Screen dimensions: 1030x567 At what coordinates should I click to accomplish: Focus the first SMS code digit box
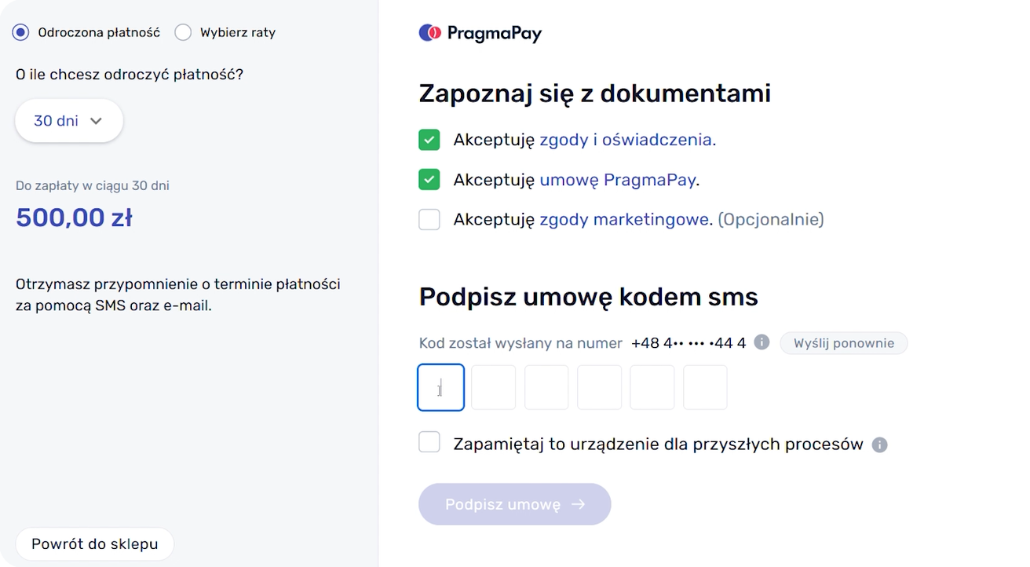440,387
